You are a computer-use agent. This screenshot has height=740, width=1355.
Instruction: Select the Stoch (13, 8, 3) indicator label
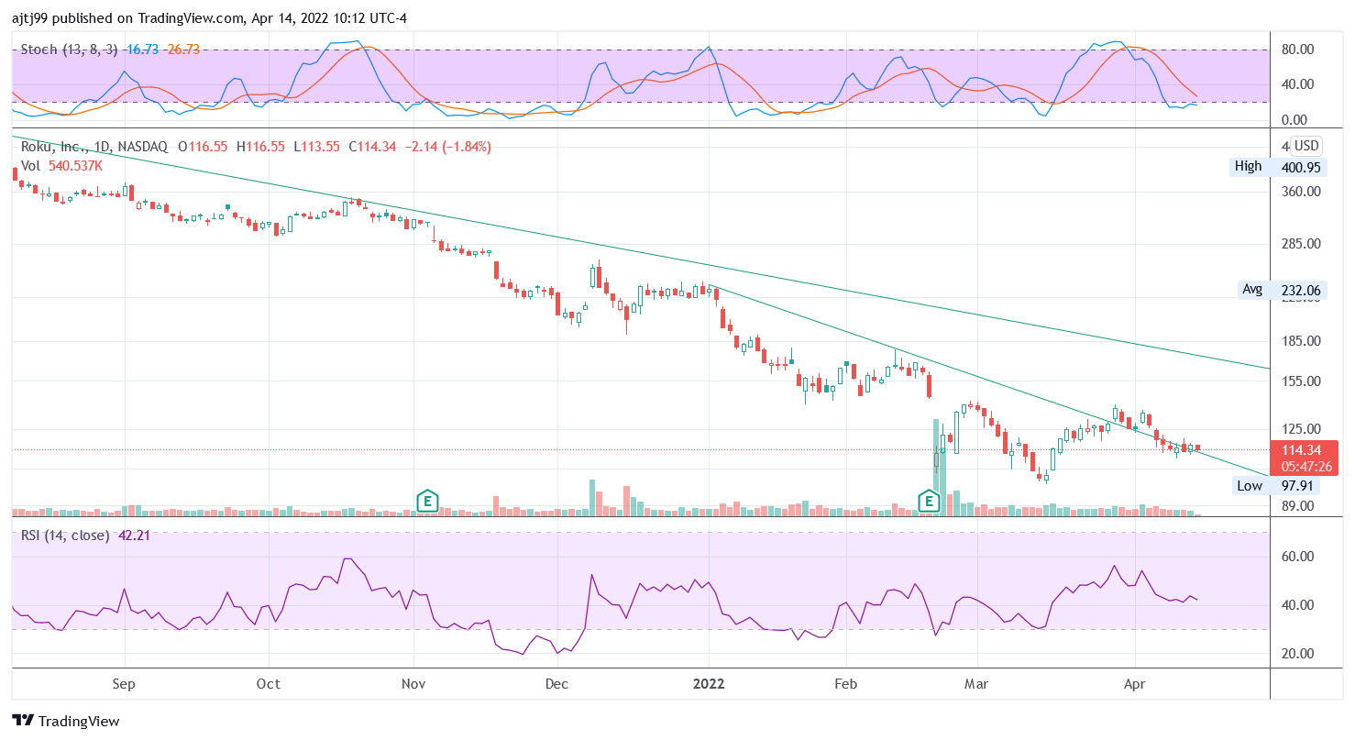(x=72, y=49)
